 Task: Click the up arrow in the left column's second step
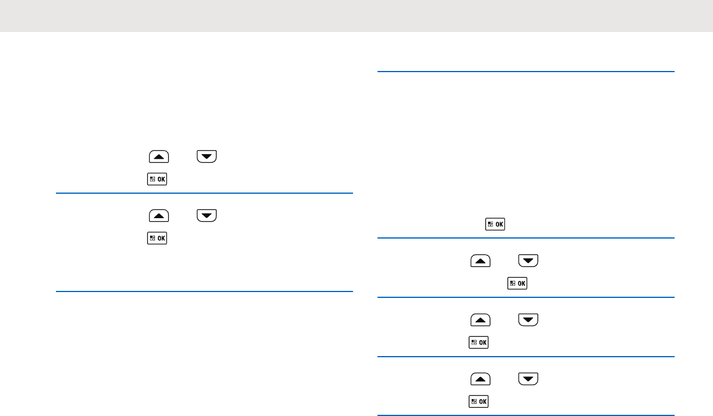pyautogui.click(x=159, y=216)
